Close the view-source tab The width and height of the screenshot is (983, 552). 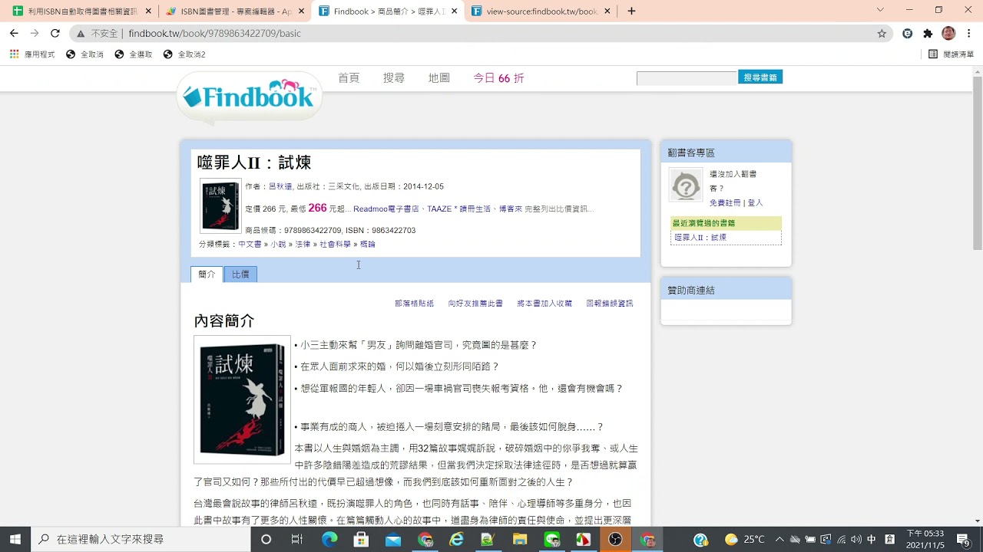[x=607, y=11]
